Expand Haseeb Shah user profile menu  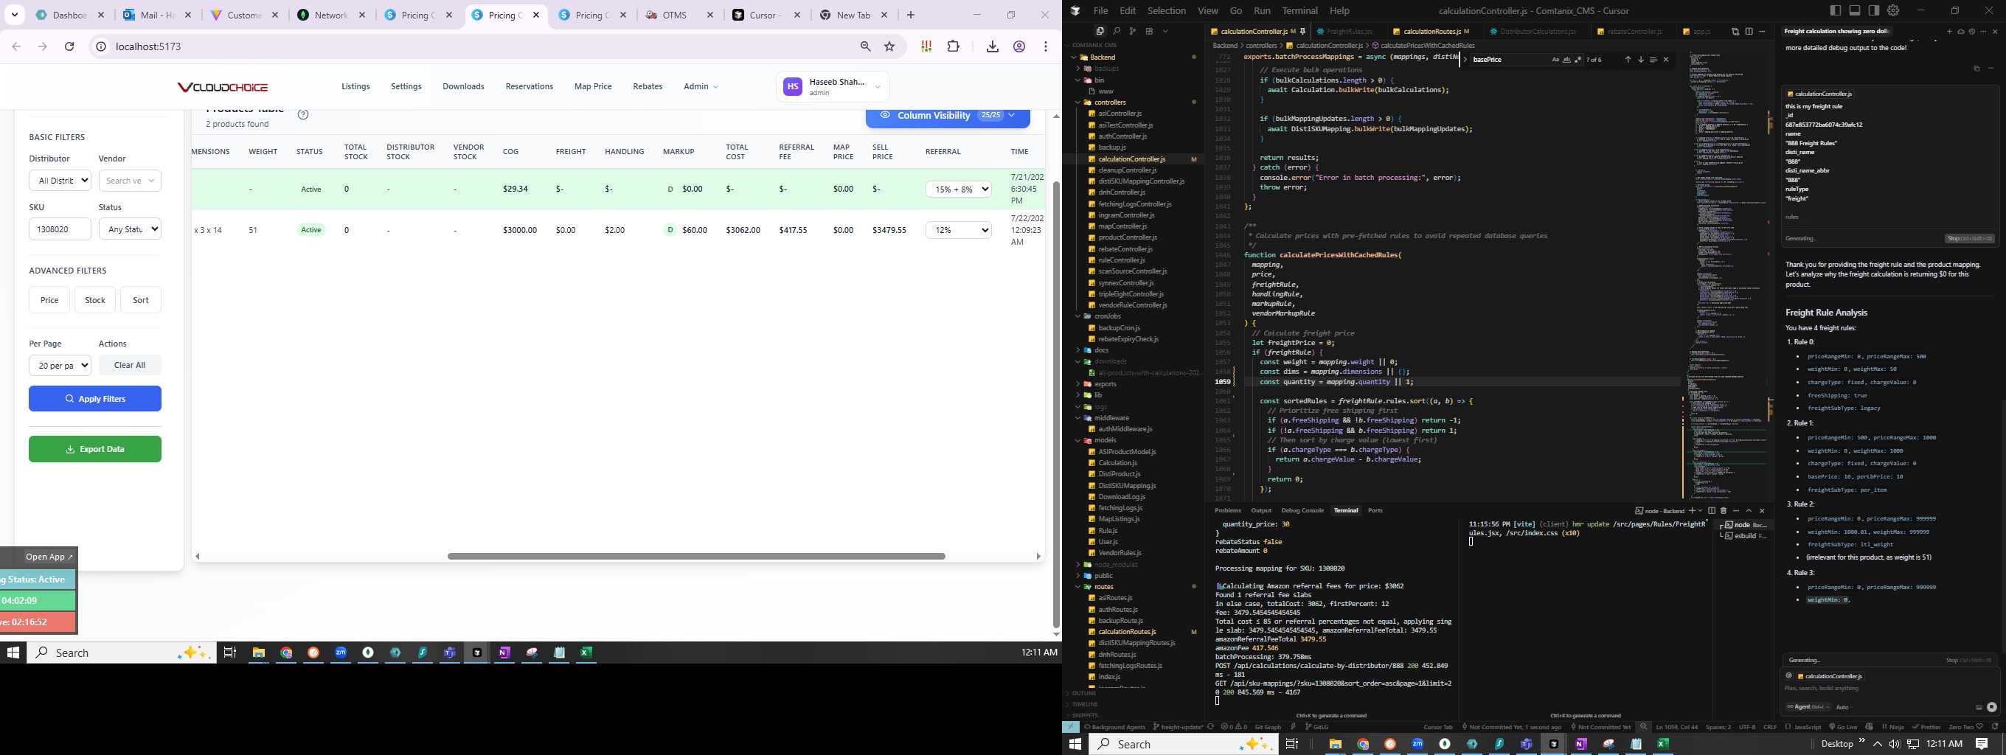tap(833, 87)
